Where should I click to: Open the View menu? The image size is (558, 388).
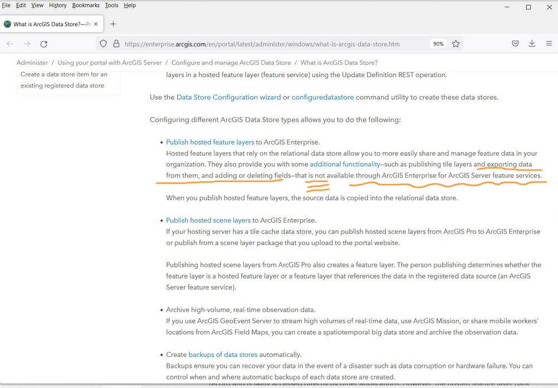tap(37, 6)
